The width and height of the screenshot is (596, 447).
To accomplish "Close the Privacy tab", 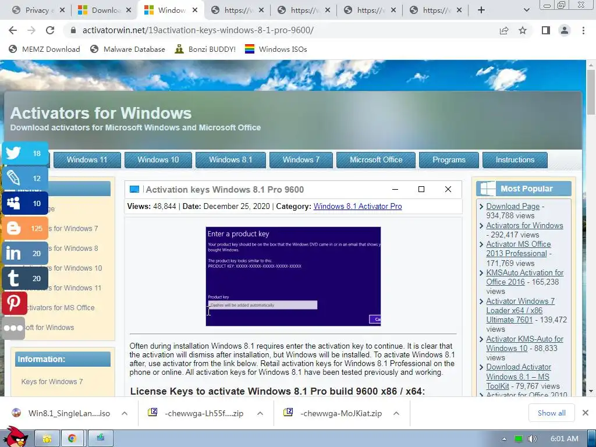I will 62,10.
